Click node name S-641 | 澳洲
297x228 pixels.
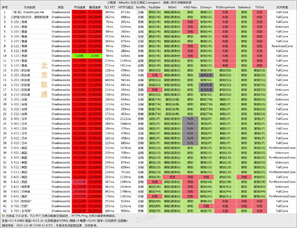[x=19, y=196]
